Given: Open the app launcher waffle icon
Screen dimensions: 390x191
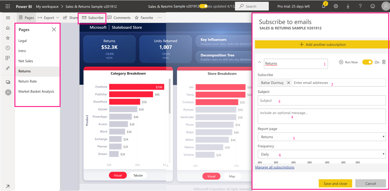Looking at the screenshot, I should coord(8,6).
